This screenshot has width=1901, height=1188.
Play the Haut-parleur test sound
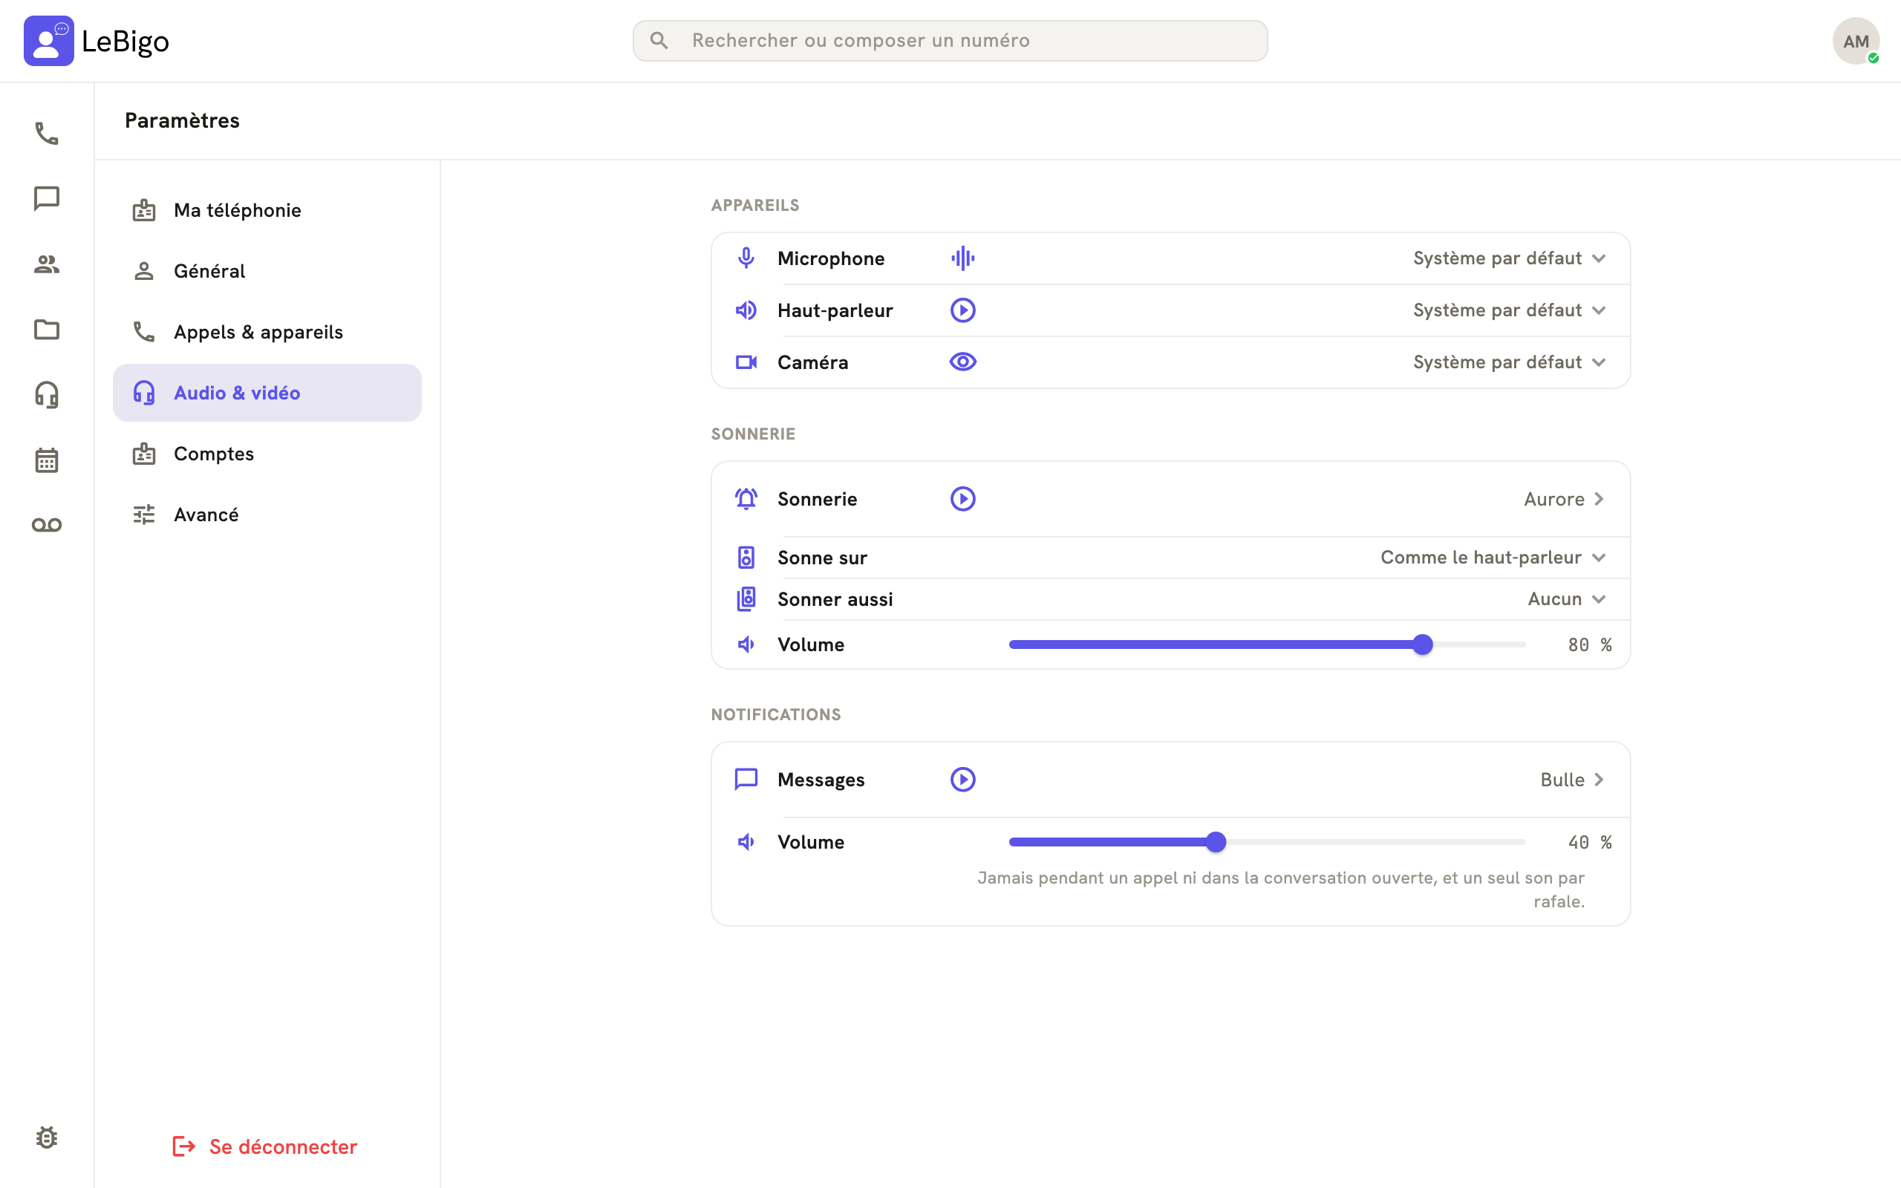coord(962,310)
